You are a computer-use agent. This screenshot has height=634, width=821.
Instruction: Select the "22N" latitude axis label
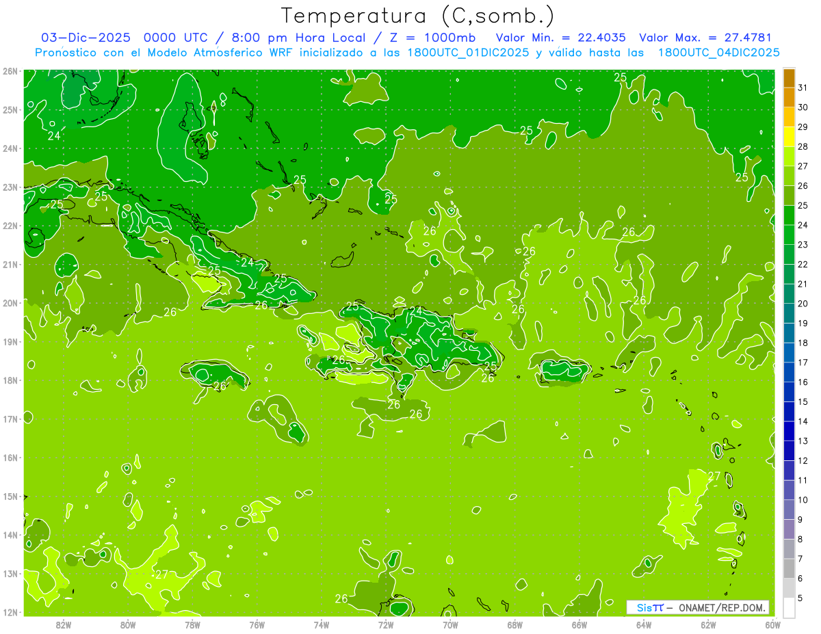[x=10, y=226]
